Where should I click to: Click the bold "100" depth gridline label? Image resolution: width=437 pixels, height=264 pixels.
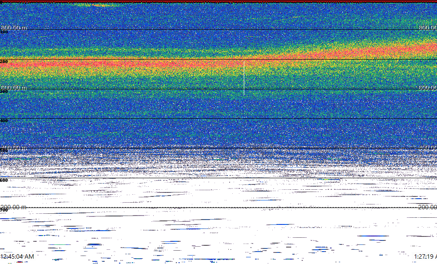(4, 32)
